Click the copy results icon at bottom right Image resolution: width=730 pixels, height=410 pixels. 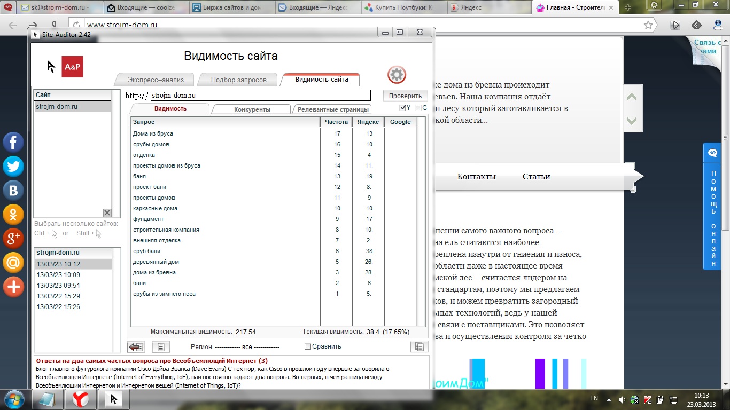419,347
